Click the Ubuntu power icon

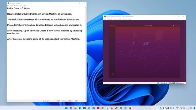tap(176, 26)
